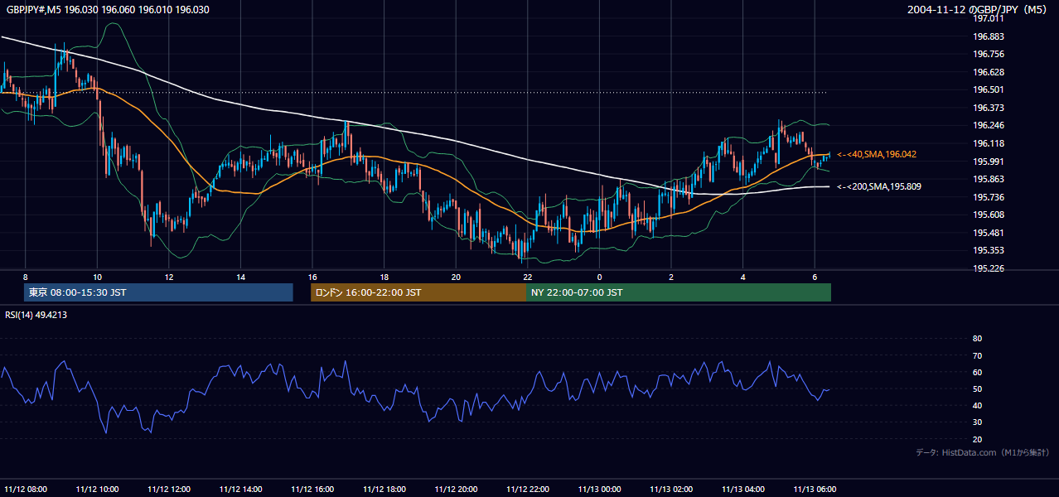1059x497 pixels.
Task: Click the 11/12 18:00 bottom time label
Action: [385, 489]
